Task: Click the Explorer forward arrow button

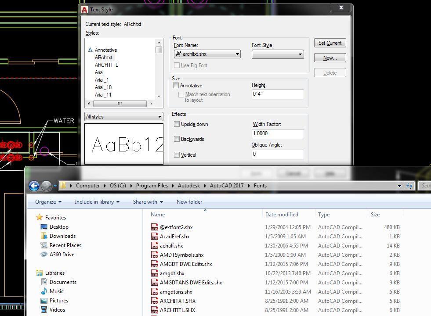Action: pyautogui.click(x=46, y=186)
